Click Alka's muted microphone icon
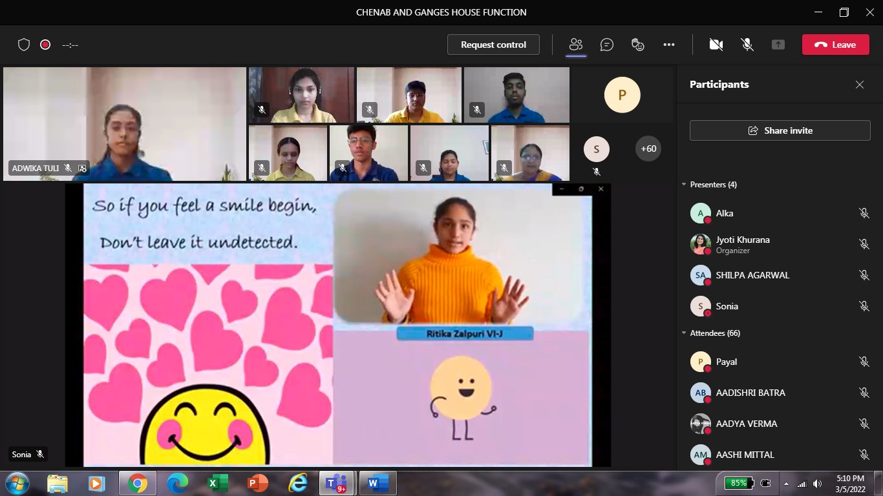This screenshot has width=883, height=496. click(x=864, y=213)
